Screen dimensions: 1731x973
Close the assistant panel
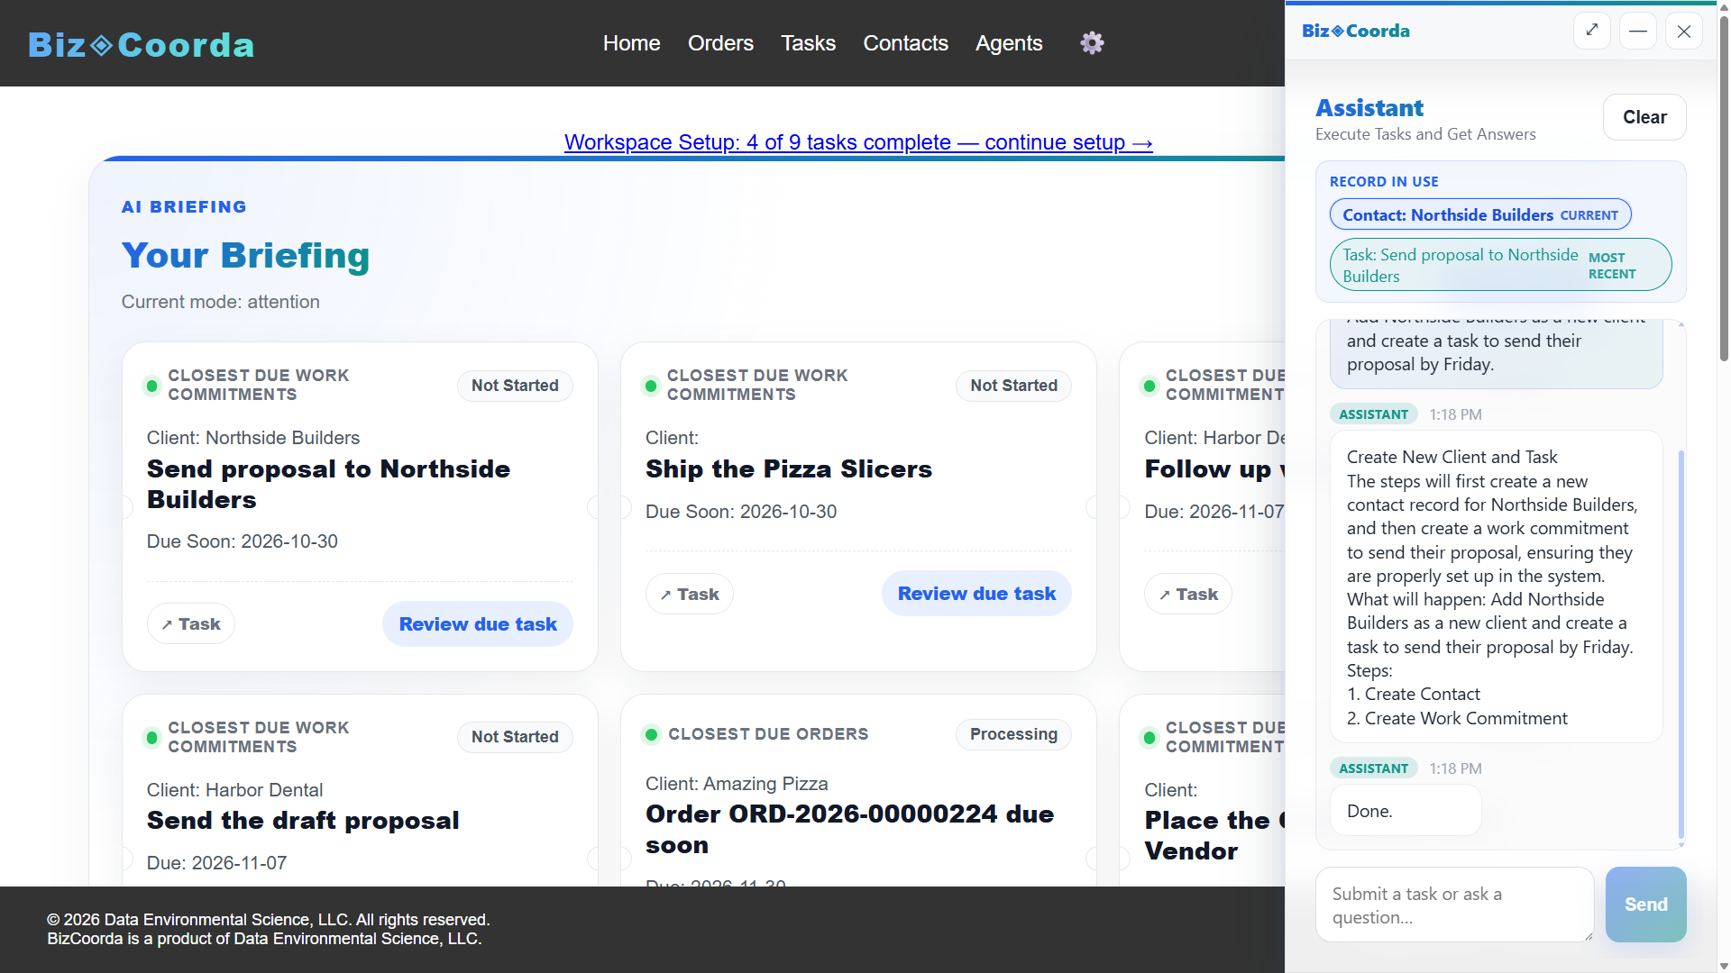point(1684,31)
